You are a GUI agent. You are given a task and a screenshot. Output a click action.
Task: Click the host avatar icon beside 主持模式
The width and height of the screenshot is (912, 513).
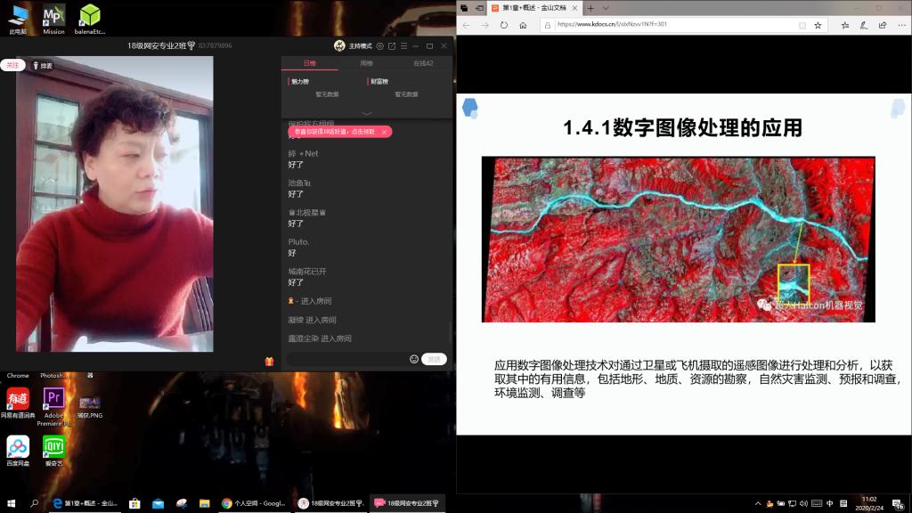pos(339,46)
